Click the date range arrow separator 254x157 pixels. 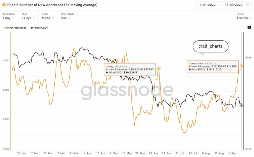tap(221, 5)
